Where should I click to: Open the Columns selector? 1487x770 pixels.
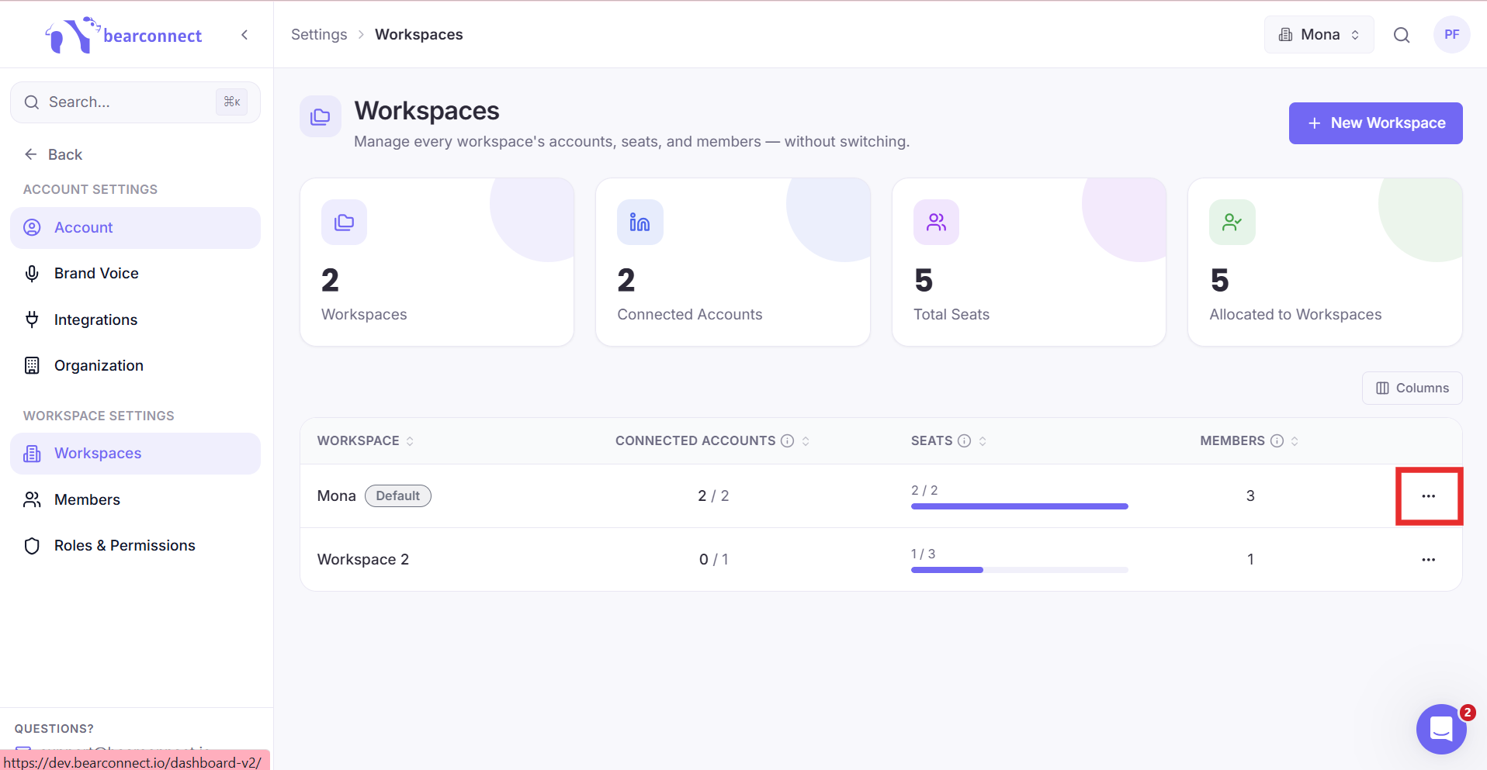pos(1412,388)
